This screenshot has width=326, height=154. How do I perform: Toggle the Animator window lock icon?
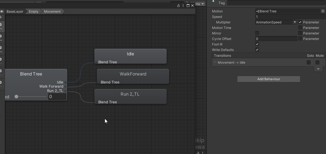178,6
